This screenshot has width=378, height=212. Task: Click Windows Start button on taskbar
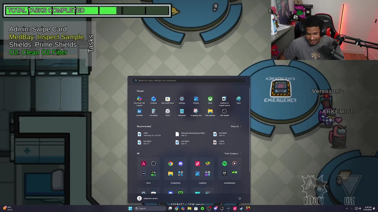(130, 208)
